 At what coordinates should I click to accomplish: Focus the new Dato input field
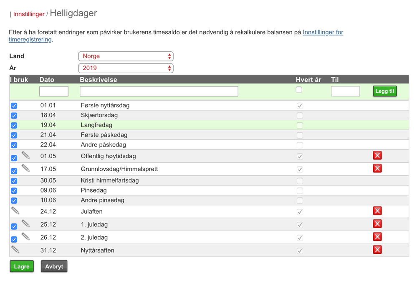tap(54, 91)
